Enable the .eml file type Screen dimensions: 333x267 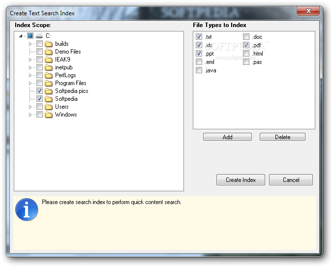(x=199, y=62)
